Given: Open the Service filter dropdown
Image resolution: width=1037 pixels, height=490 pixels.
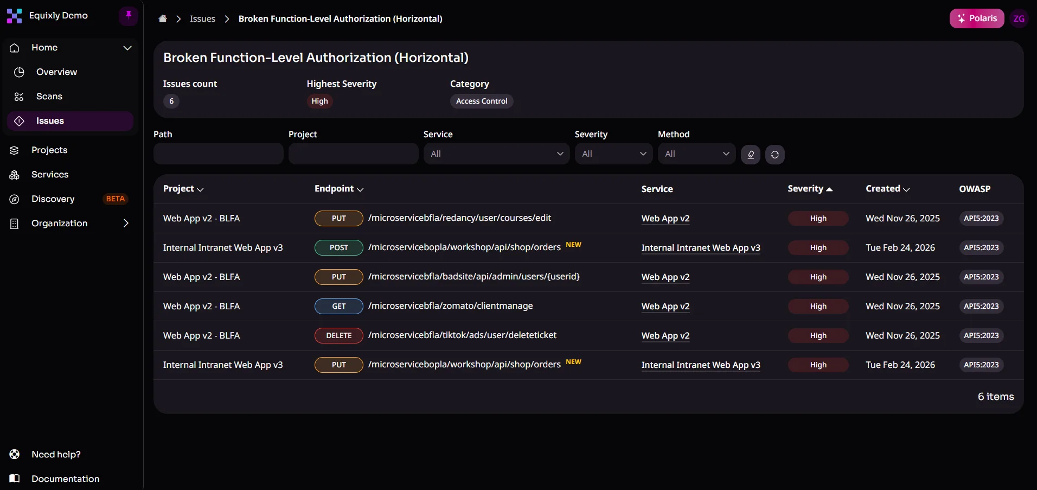Looking at the screenshot, I should coord(496,154).
